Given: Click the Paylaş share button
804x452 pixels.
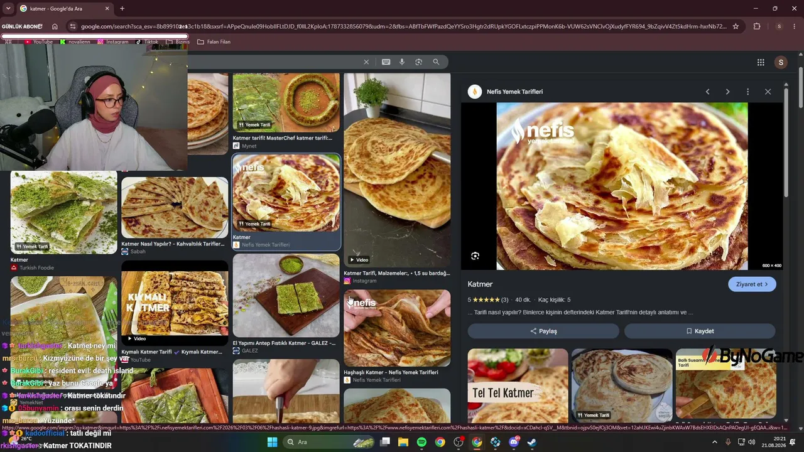Looking at the screenshot, I should coord(543,331).
